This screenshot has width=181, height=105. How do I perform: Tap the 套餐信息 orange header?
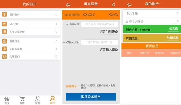pos(151,46)
